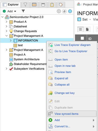Expand the Product A node
The width and height of the screenshot is (98, 131).
7,22
